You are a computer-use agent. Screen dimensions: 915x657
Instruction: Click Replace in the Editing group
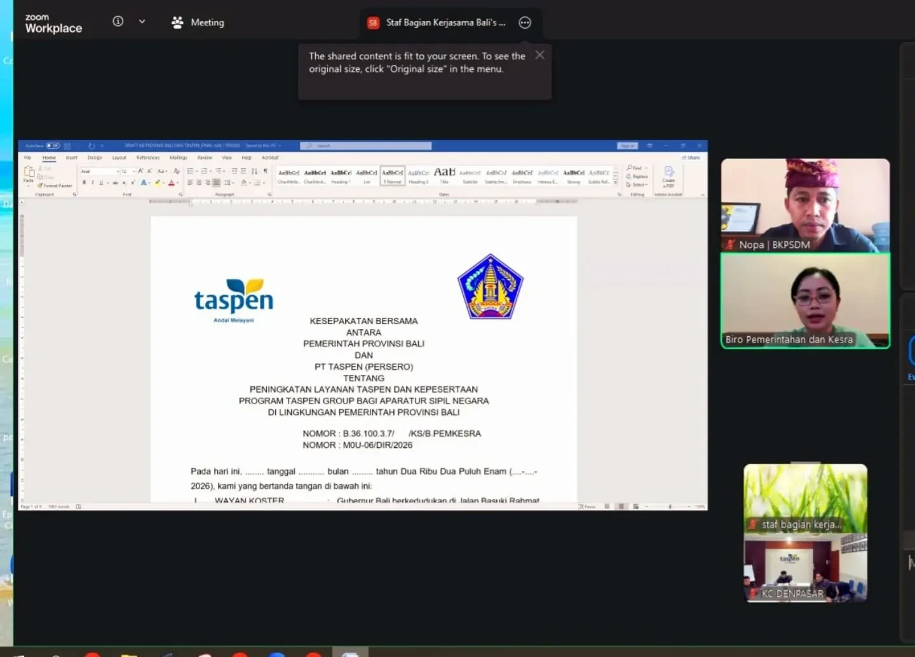click(637, 176)
